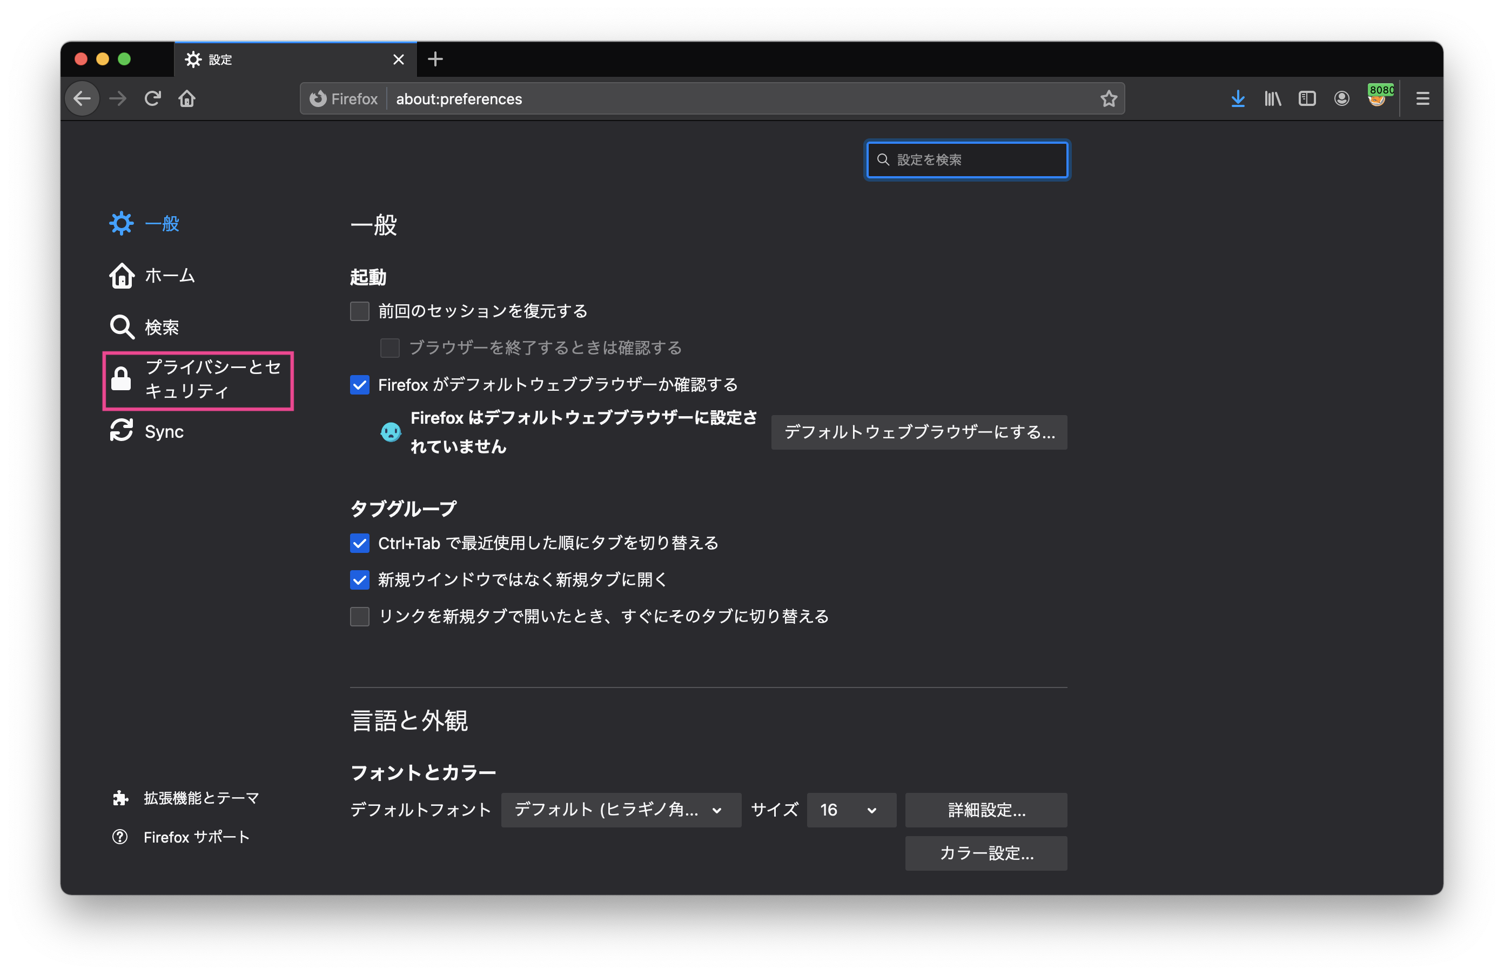This screenshot has height=975, width=1504.
Task: Reload the current page
Action: click(x=152, y=99)
